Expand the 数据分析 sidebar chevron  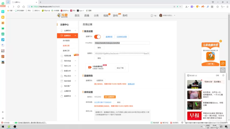(75, 71)
